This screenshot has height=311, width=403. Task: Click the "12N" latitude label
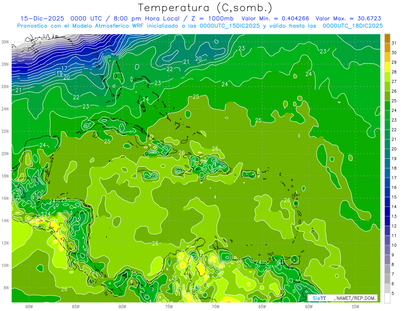(x=5, y=243)
